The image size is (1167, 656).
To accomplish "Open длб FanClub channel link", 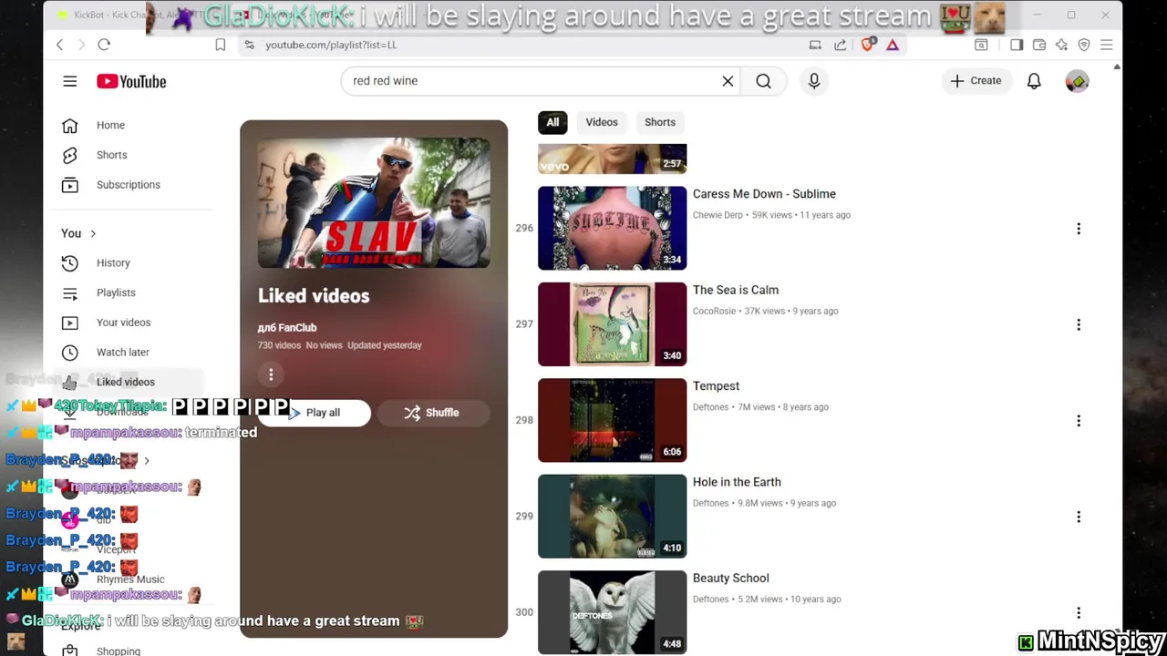I will point(287,328).
